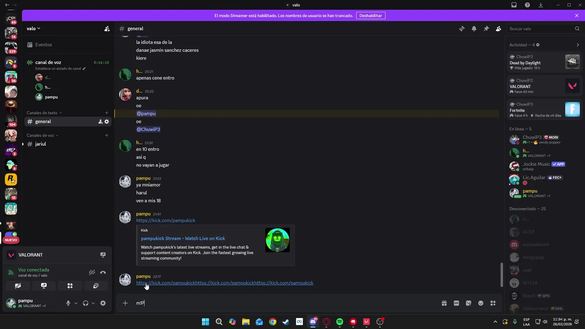Select the 'canal de voz' voice channel
Screen dimensions: 585x329
point(48,62)
